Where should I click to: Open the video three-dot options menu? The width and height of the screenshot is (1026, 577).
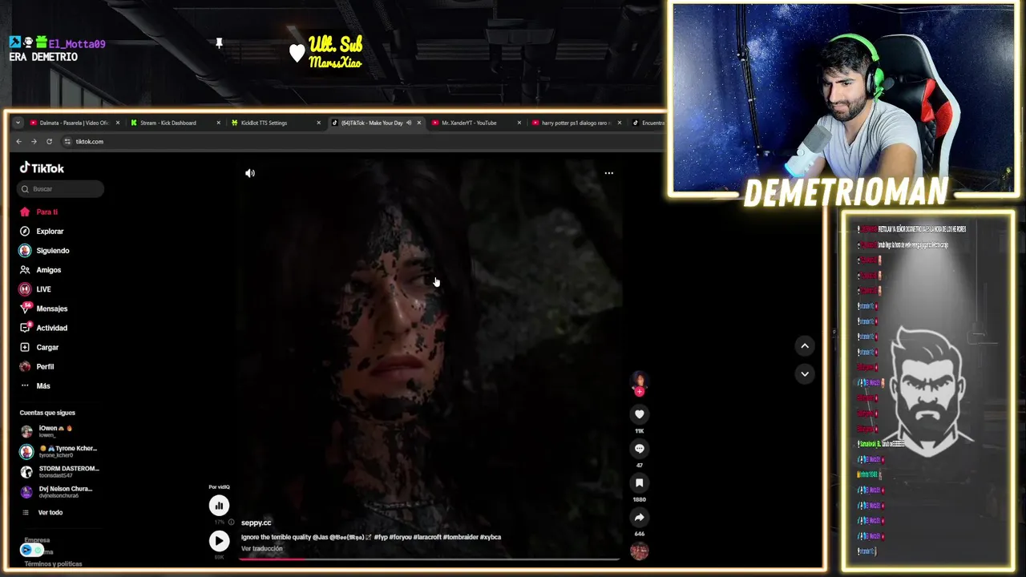pos(608,173)
